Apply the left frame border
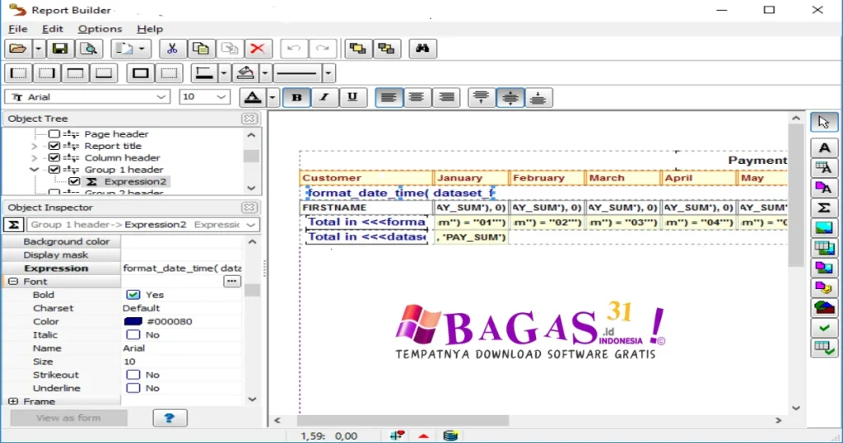The width and height of the screenshot is (843, 443). point(19,73)
